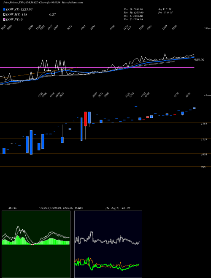Click the 1155 price level label
Viewport: 211px width, 278px height.
[204, 124]
